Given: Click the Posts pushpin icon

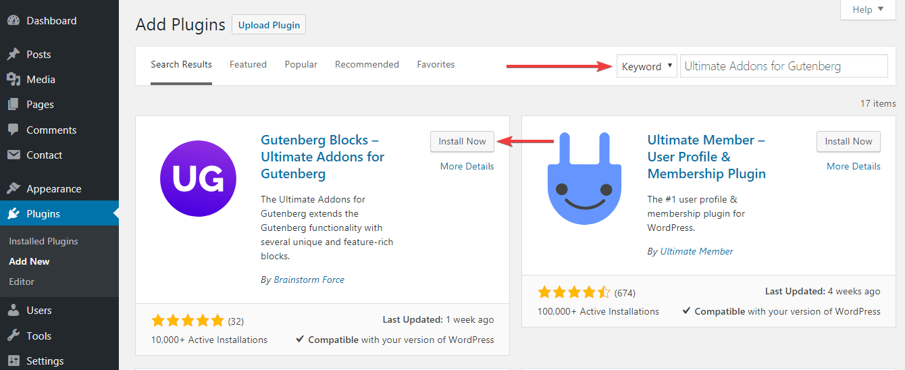Looking at the screenshot, I should [x=14, y=54].
